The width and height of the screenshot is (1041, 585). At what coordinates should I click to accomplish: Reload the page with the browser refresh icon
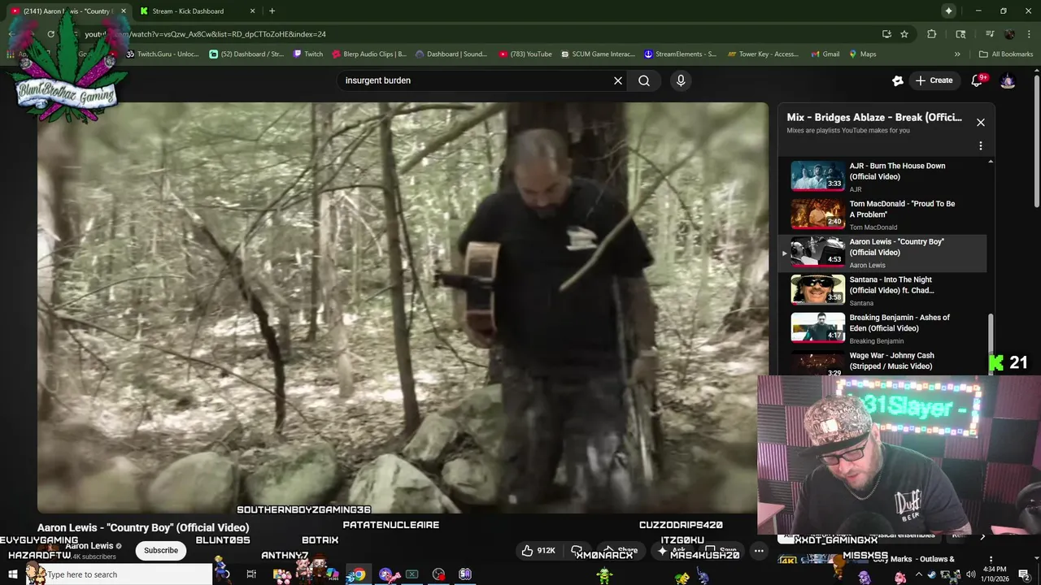click(x=50, y=34)
